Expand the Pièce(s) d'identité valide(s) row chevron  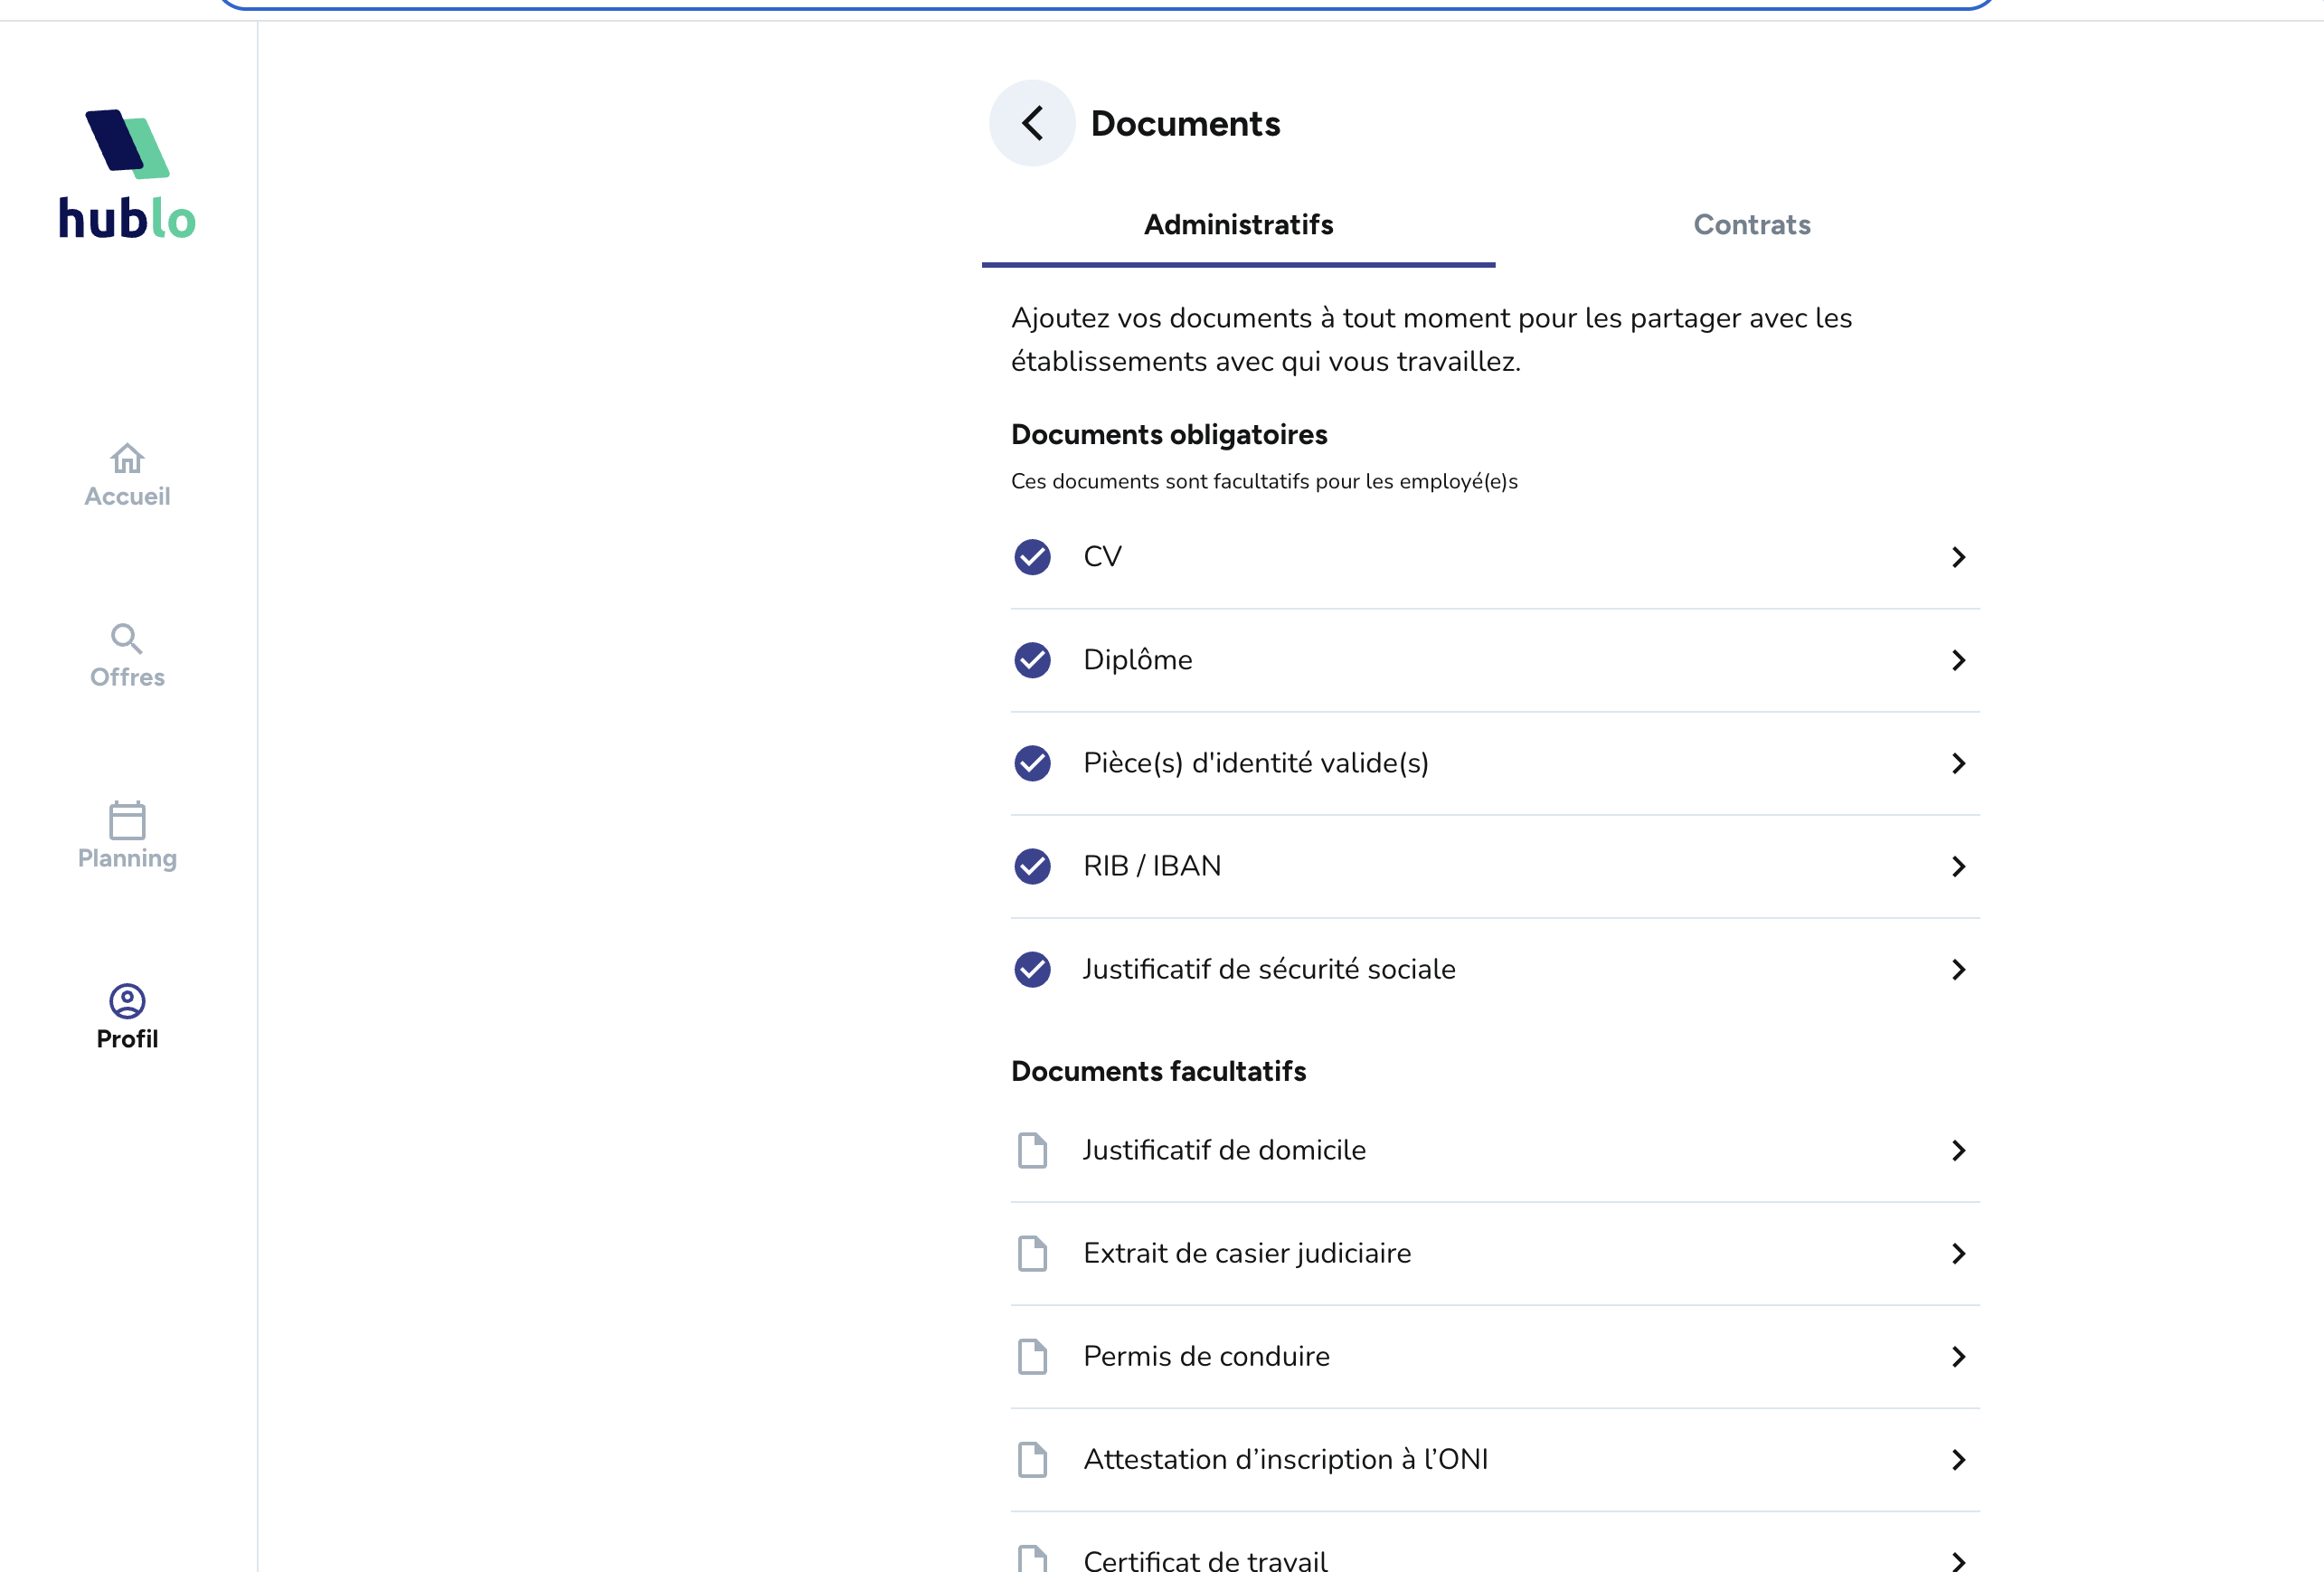coord(1958,764)
